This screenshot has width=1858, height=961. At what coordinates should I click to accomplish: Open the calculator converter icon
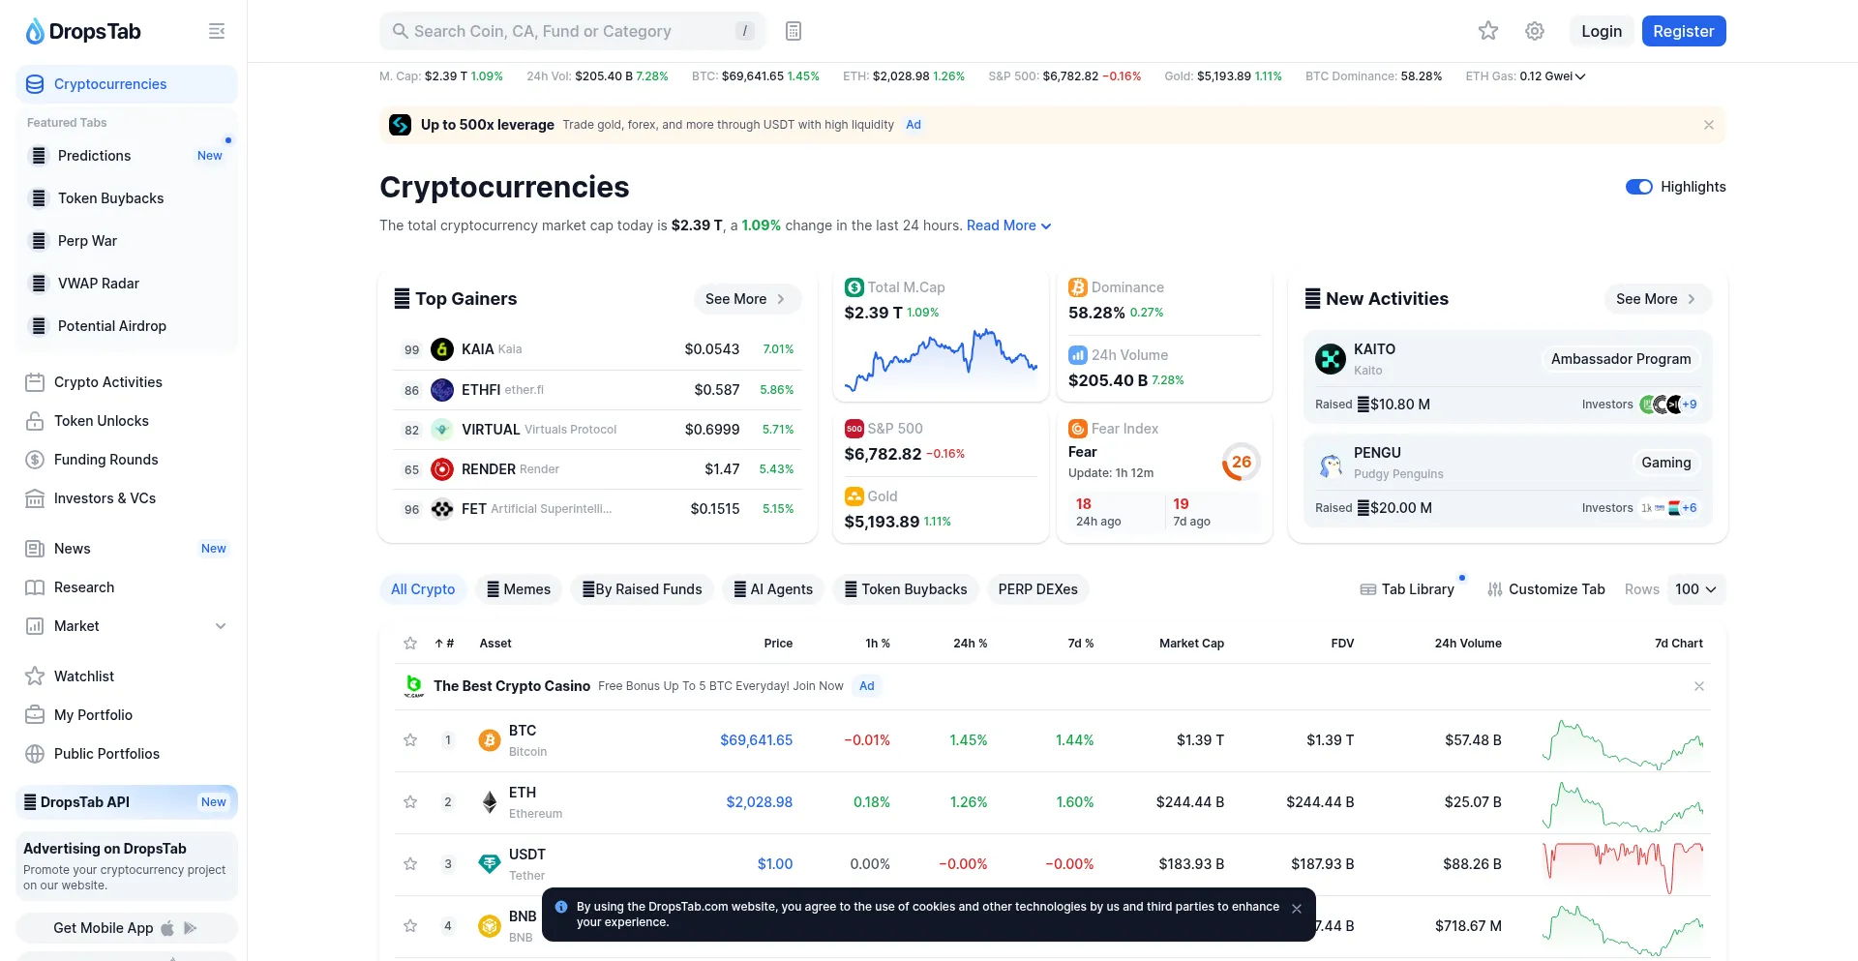(794, 31)
